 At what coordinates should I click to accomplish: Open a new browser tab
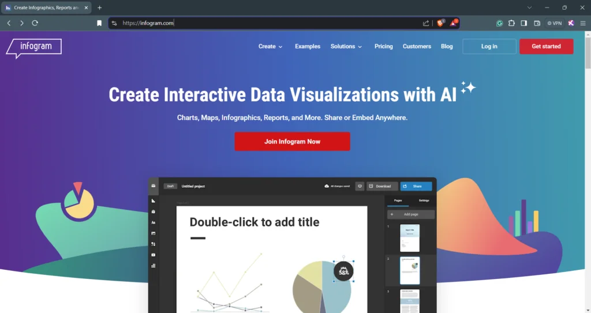(x=99, y=7)
